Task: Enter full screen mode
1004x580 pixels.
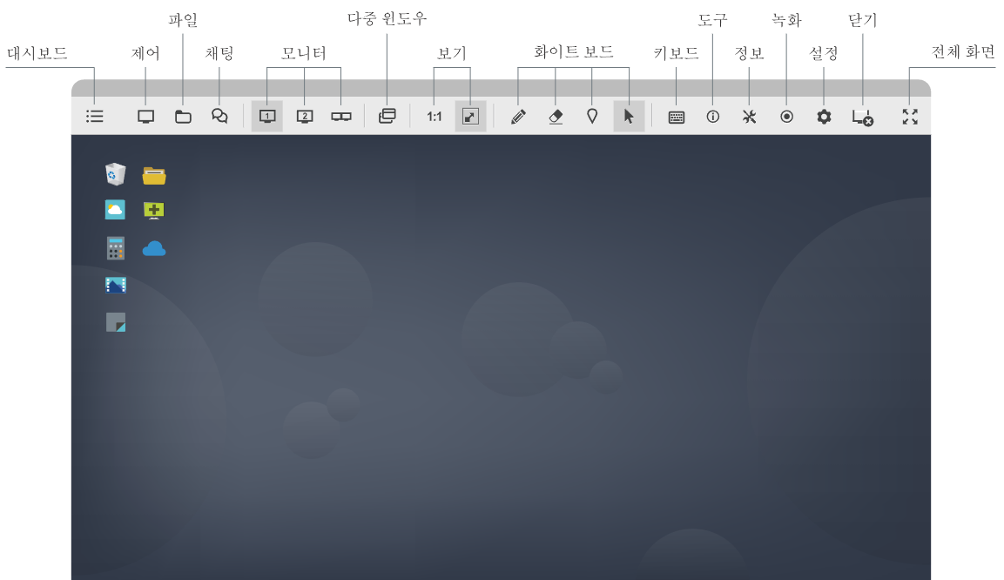Action: [910, 117]
